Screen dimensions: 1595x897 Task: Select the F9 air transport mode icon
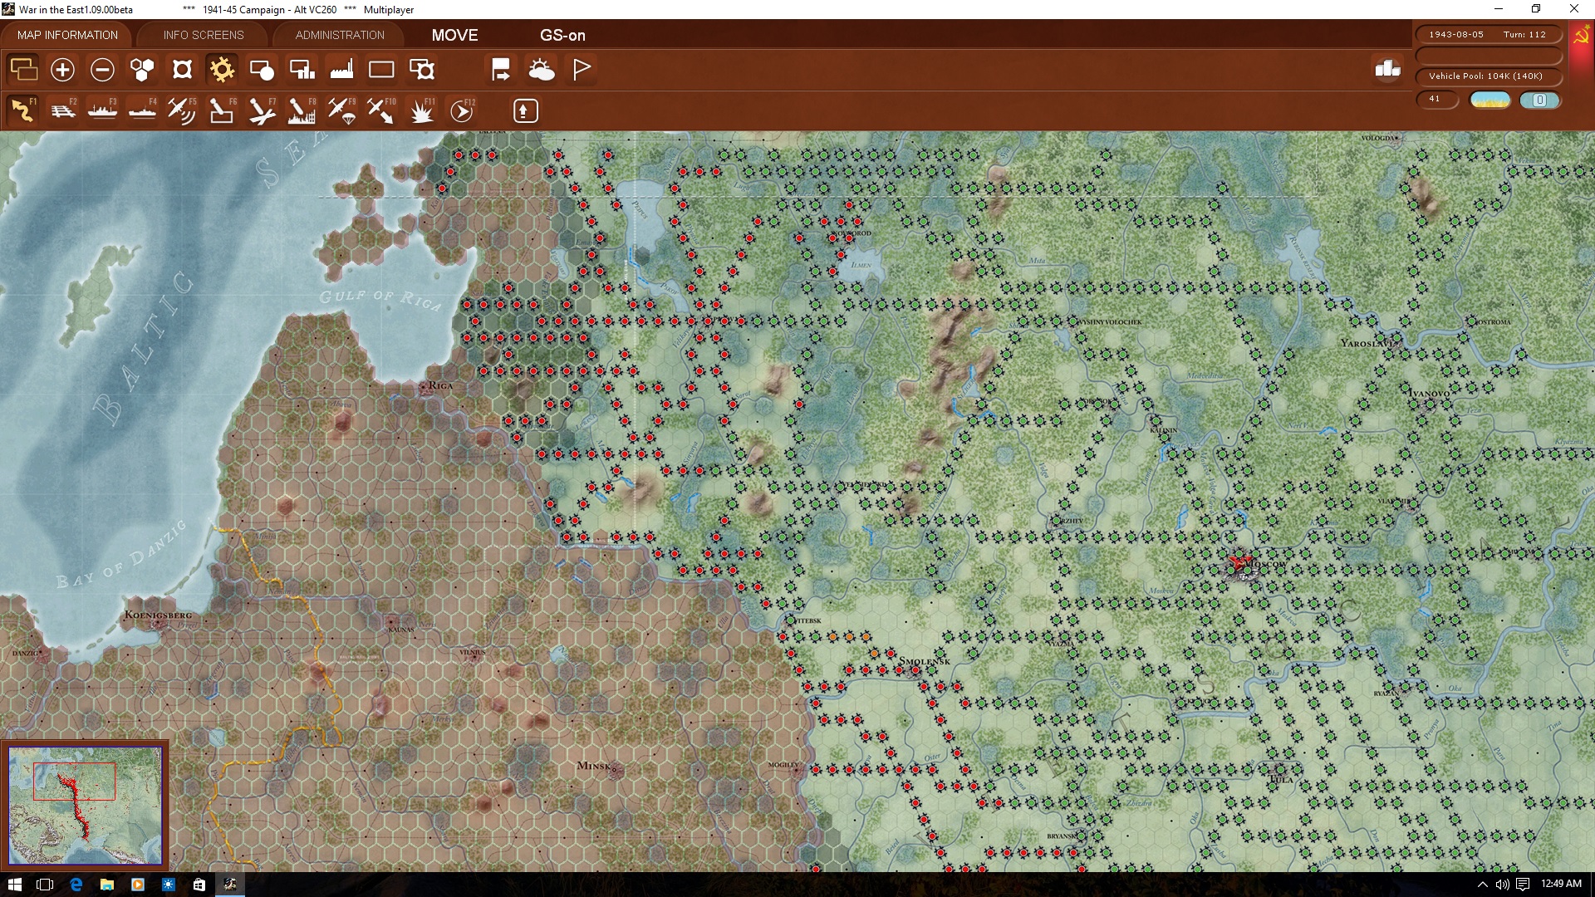point(341,110)
